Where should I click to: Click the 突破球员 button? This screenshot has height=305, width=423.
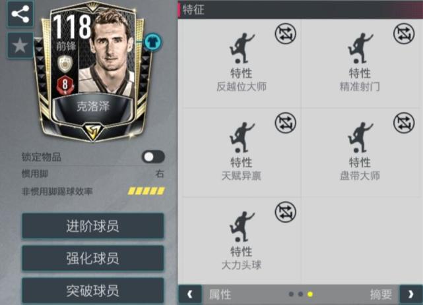[x=93, y=291]
